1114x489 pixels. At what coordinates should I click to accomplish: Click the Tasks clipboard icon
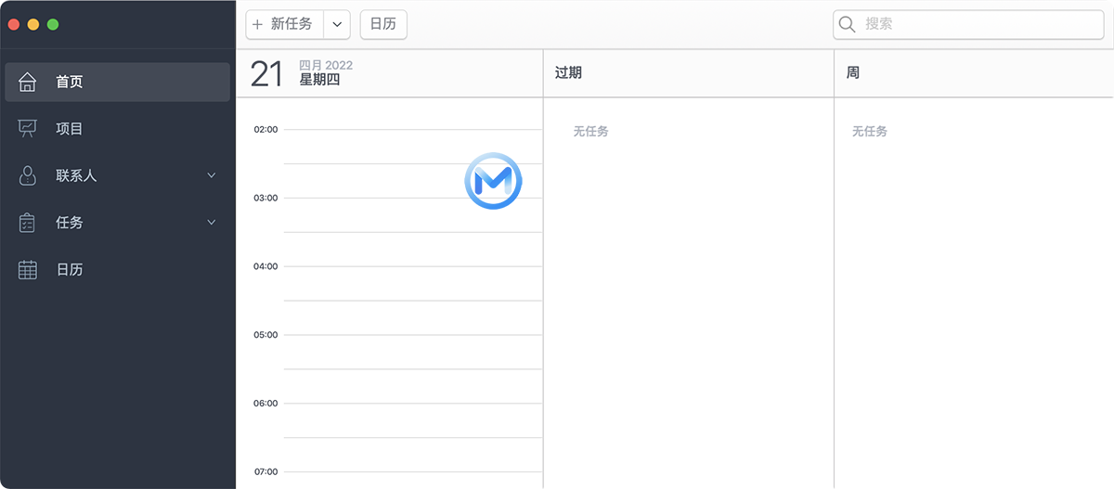(28, 223)
